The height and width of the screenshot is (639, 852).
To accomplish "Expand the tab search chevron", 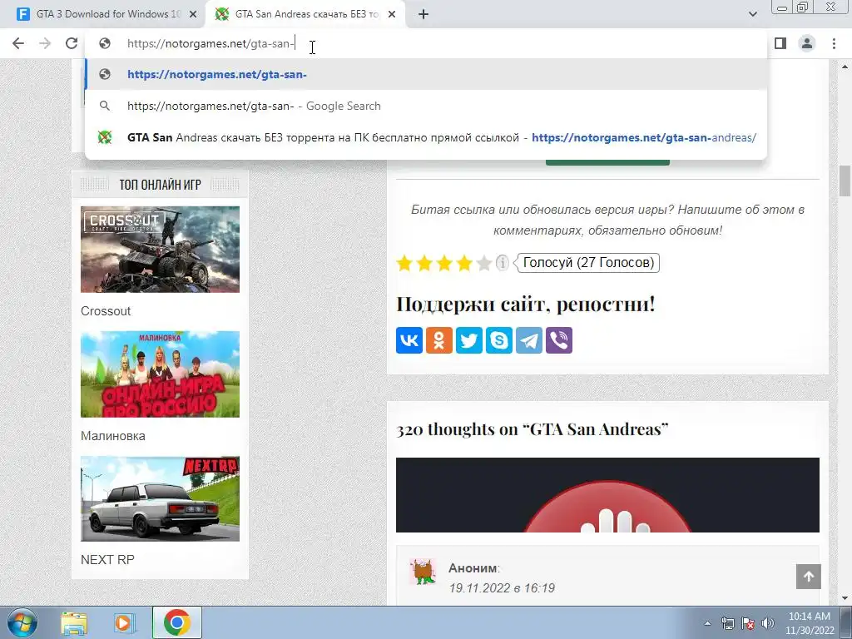I will (x=752, y=14).
